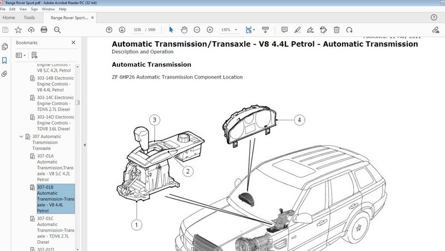Open the bookmarks options list menu

coord(21,55)
